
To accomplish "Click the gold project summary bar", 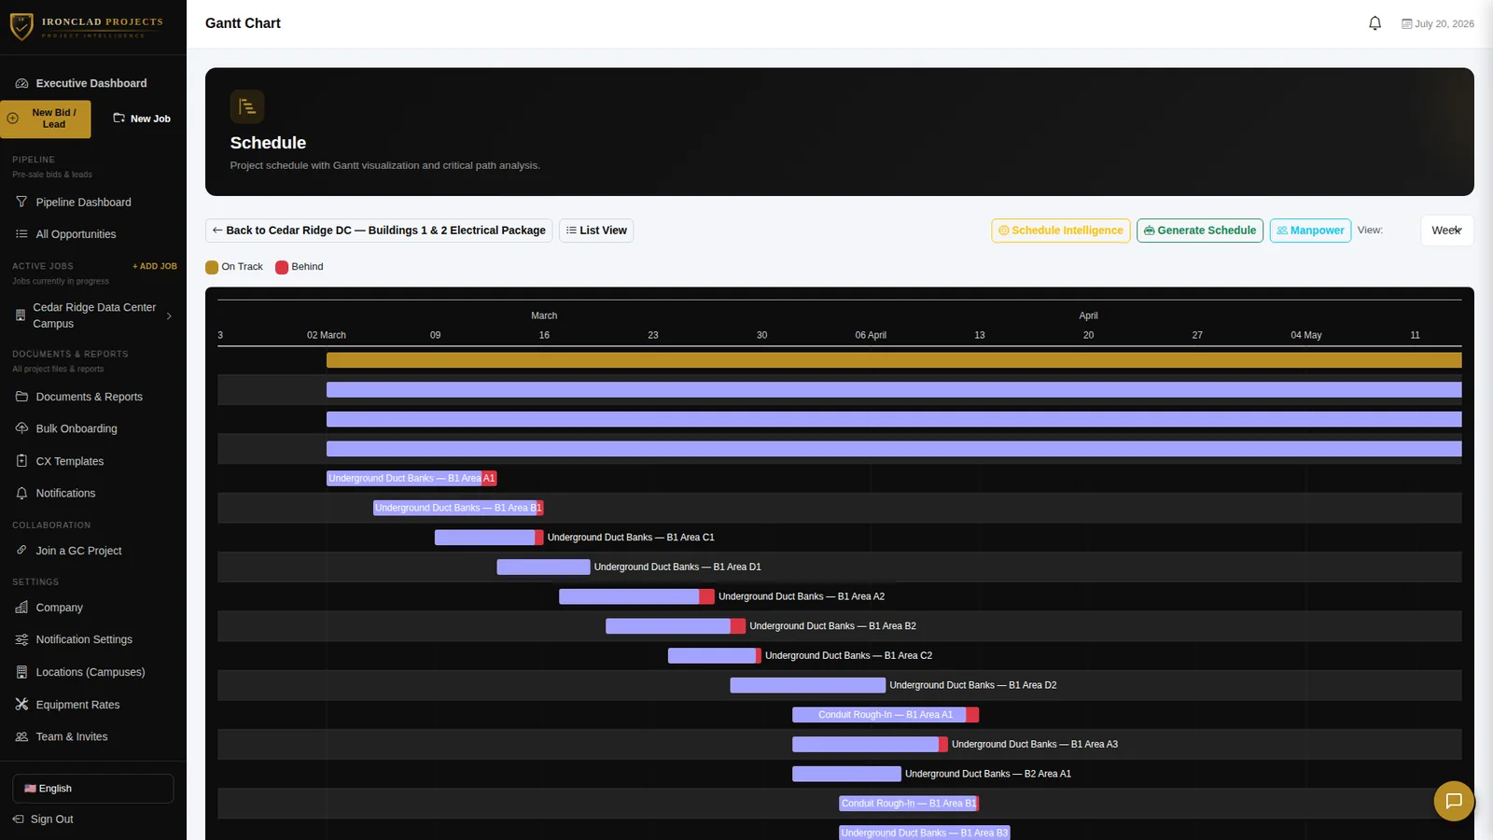I will coord(894,360).
